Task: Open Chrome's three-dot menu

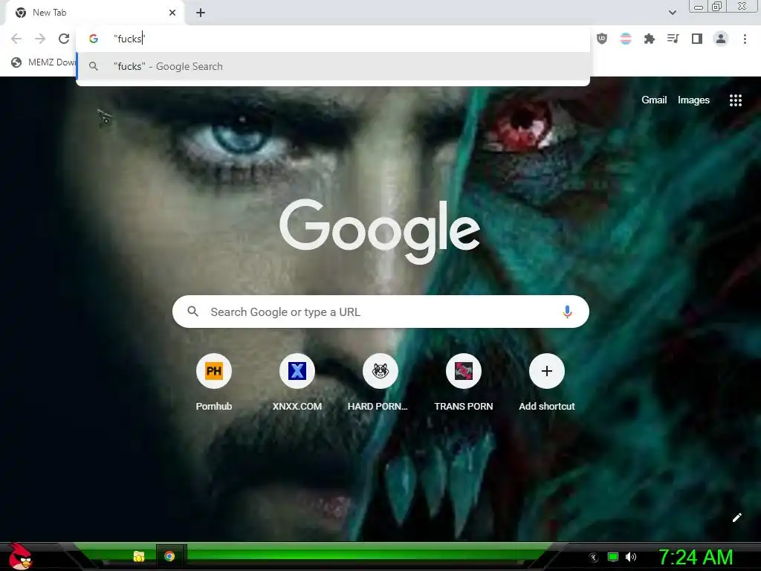Action: tap(745, 39)
